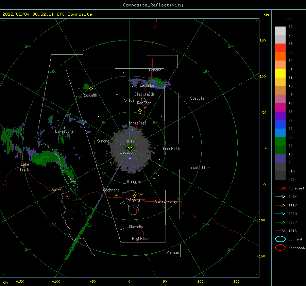Click the Airdrie label
306x286 pixels.
pos(134,182)
